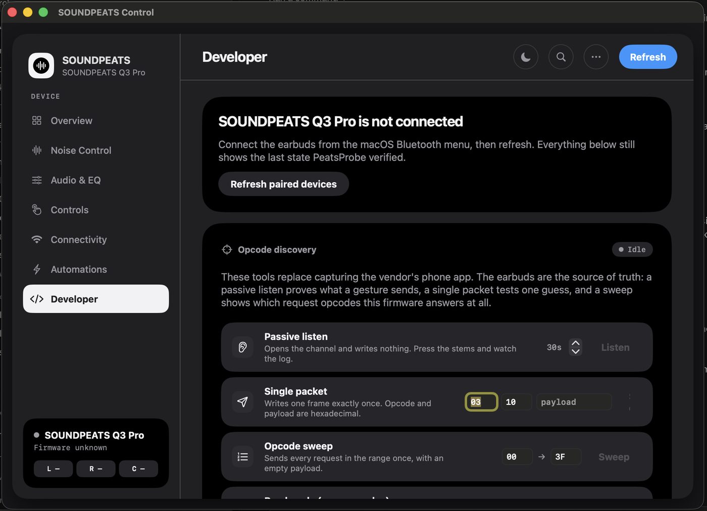
Task: Click the 'Single packet' row title
Action: coord(295,391)
